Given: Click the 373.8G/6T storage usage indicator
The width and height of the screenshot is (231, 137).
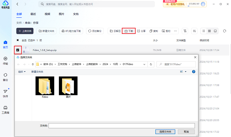Looking at the screenshot, I should pyautogui.click(x=194, y=4).
